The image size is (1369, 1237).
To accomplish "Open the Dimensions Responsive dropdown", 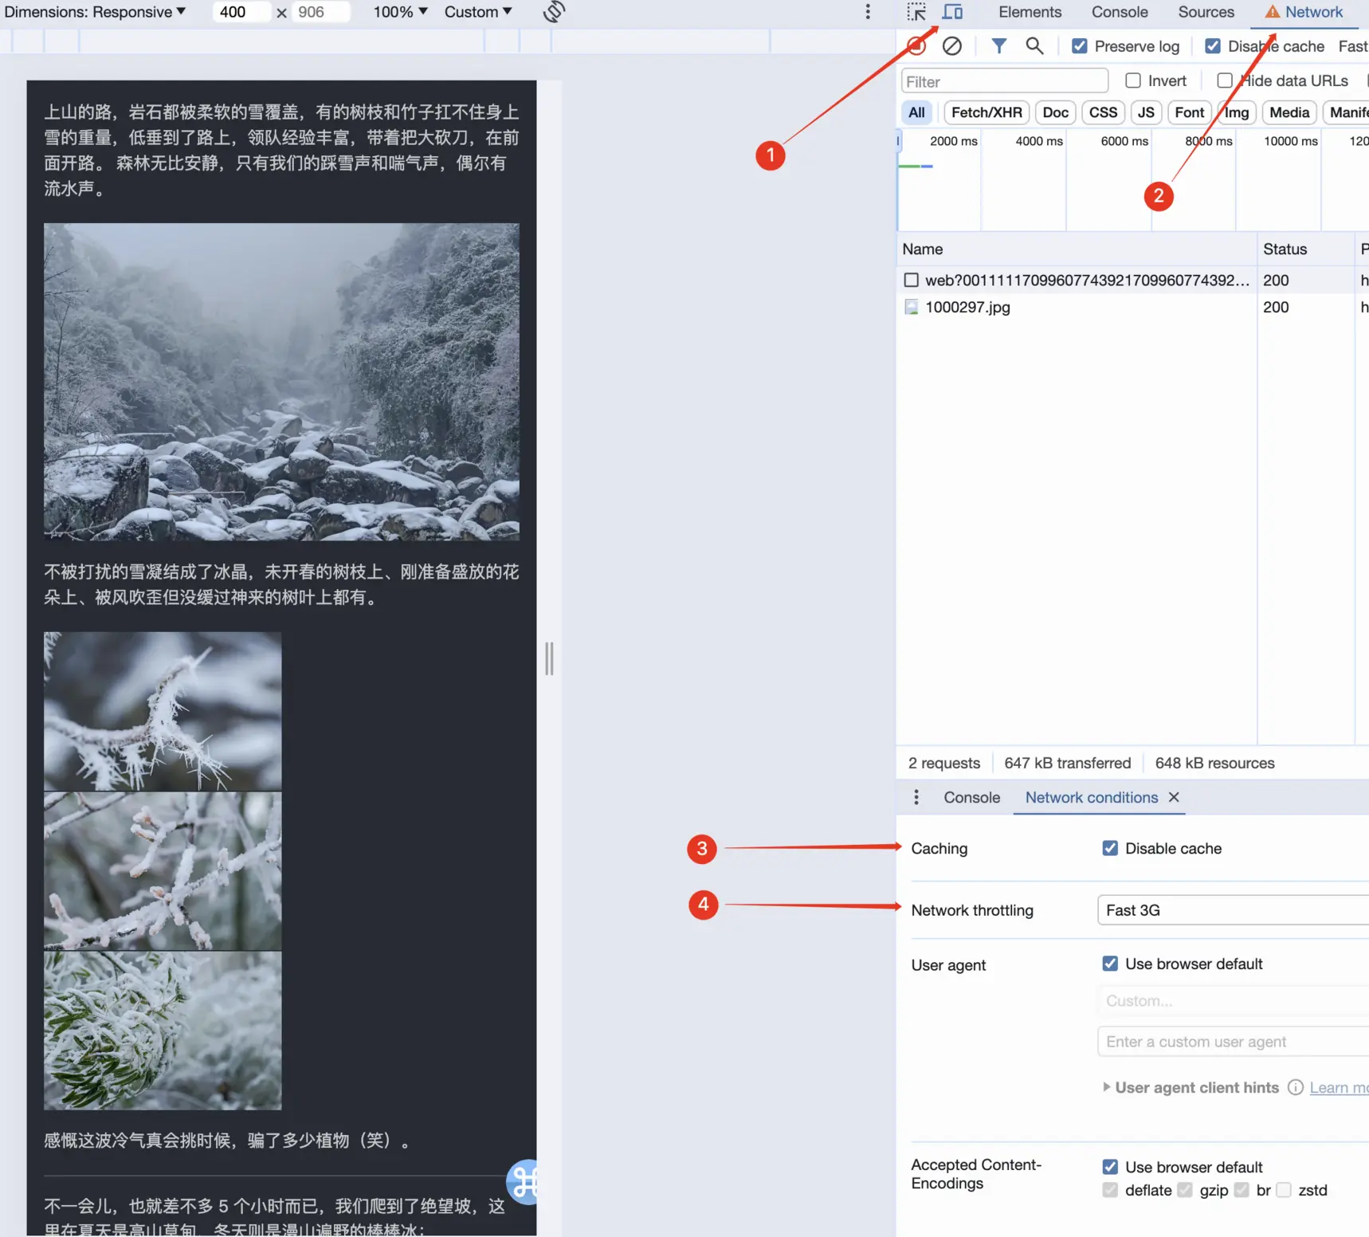I will coord(95,12).
